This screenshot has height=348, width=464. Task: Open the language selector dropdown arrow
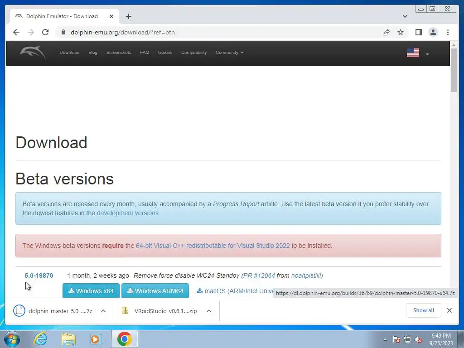(x=427, y=54)
